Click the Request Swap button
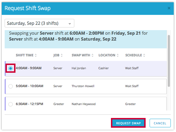Image resolution: width=176 pixels, height=132 pixels. pos(128,123)
